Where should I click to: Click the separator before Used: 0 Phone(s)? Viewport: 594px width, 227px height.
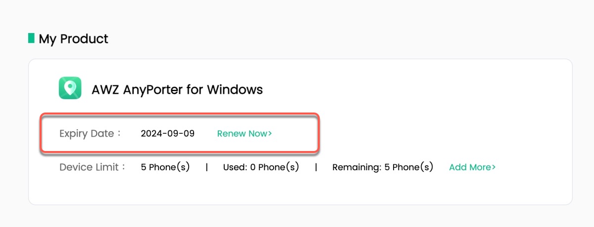tap(206, 167)
